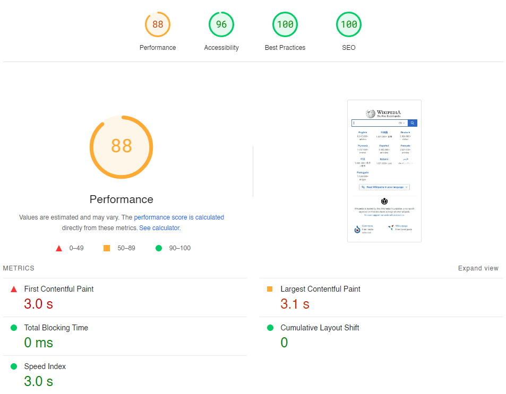
Task: Select the Total Blocking Time metric label
Action: [56, 328]
